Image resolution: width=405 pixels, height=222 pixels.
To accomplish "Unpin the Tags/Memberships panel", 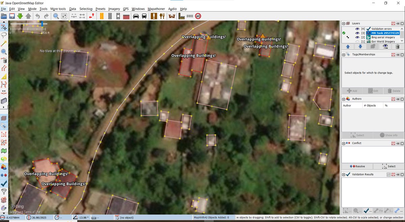I will (x=398, y=54).
